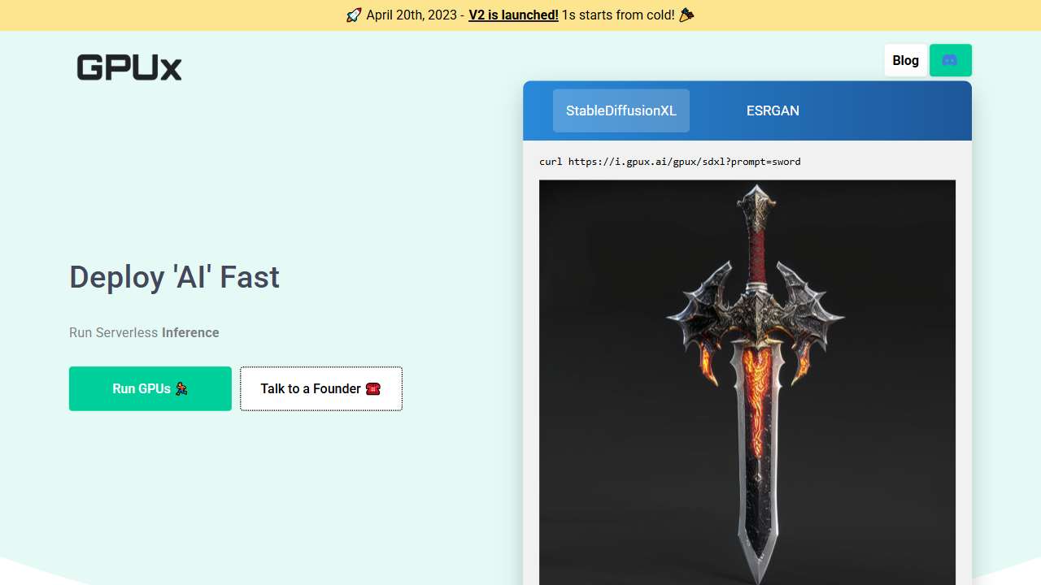Click the 'Run Serverless' subtitle text
1041x585 pixels.
pyautogui.click(x=113, y=332)
